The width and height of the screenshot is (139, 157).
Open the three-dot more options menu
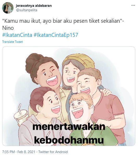pos(133,5)
